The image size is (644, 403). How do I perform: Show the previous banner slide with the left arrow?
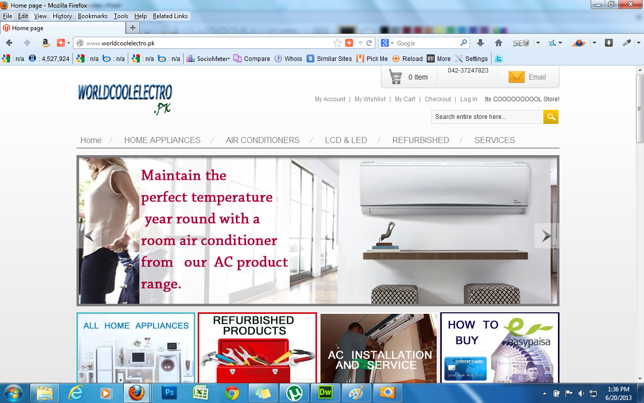[x=90, y=236]
